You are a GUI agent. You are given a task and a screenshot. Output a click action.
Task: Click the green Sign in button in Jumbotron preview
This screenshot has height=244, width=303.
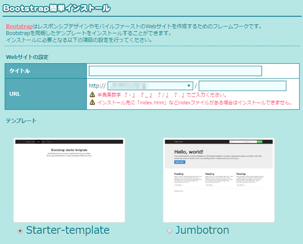259,142
